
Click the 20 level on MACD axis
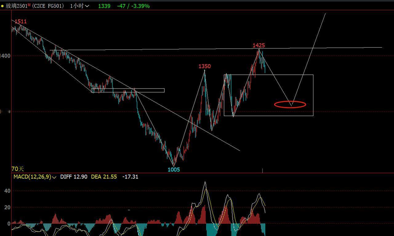pyautogui.click(x=7, y=207)
